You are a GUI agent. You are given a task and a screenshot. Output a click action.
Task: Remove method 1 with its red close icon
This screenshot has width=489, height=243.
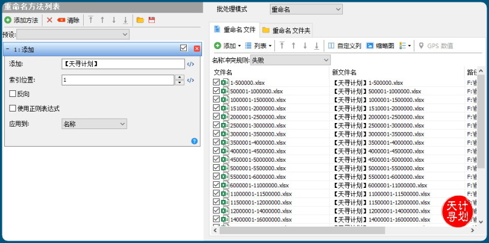click(x=197, y=48)
